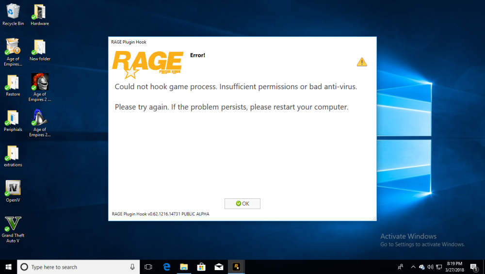485x274 pixels.
Task: Select the extrations folder icon
Action: click(x=13, y=156)
